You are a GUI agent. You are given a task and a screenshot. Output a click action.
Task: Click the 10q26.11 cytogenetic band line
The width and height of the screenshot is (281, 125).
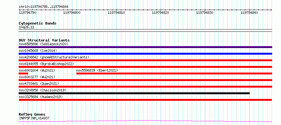tap(145, 30)
